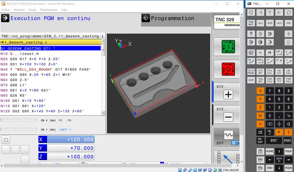Screen dimensions: 294x172
Task: Click the CT tangential arc key
Action: click(x=269, y=61)
